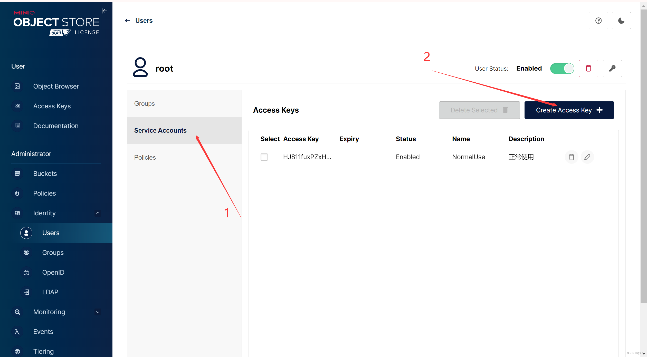Open the Buckets management section
The height and width of the screenshot is (357, 647).
pyautogui.click(x=44, y=173)
